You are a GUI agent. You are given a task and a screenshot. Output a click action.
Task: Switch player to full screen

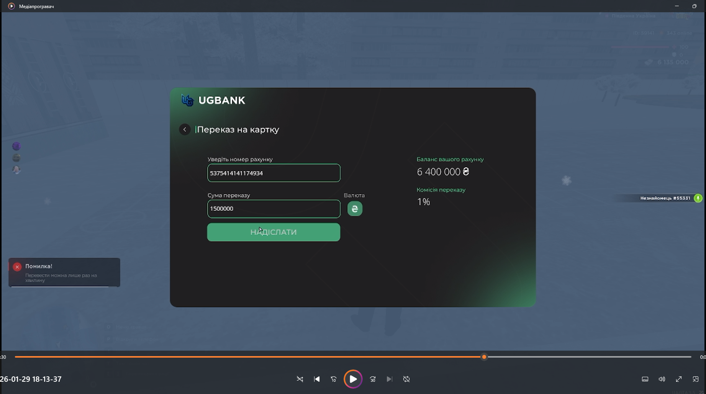[679, 379]
